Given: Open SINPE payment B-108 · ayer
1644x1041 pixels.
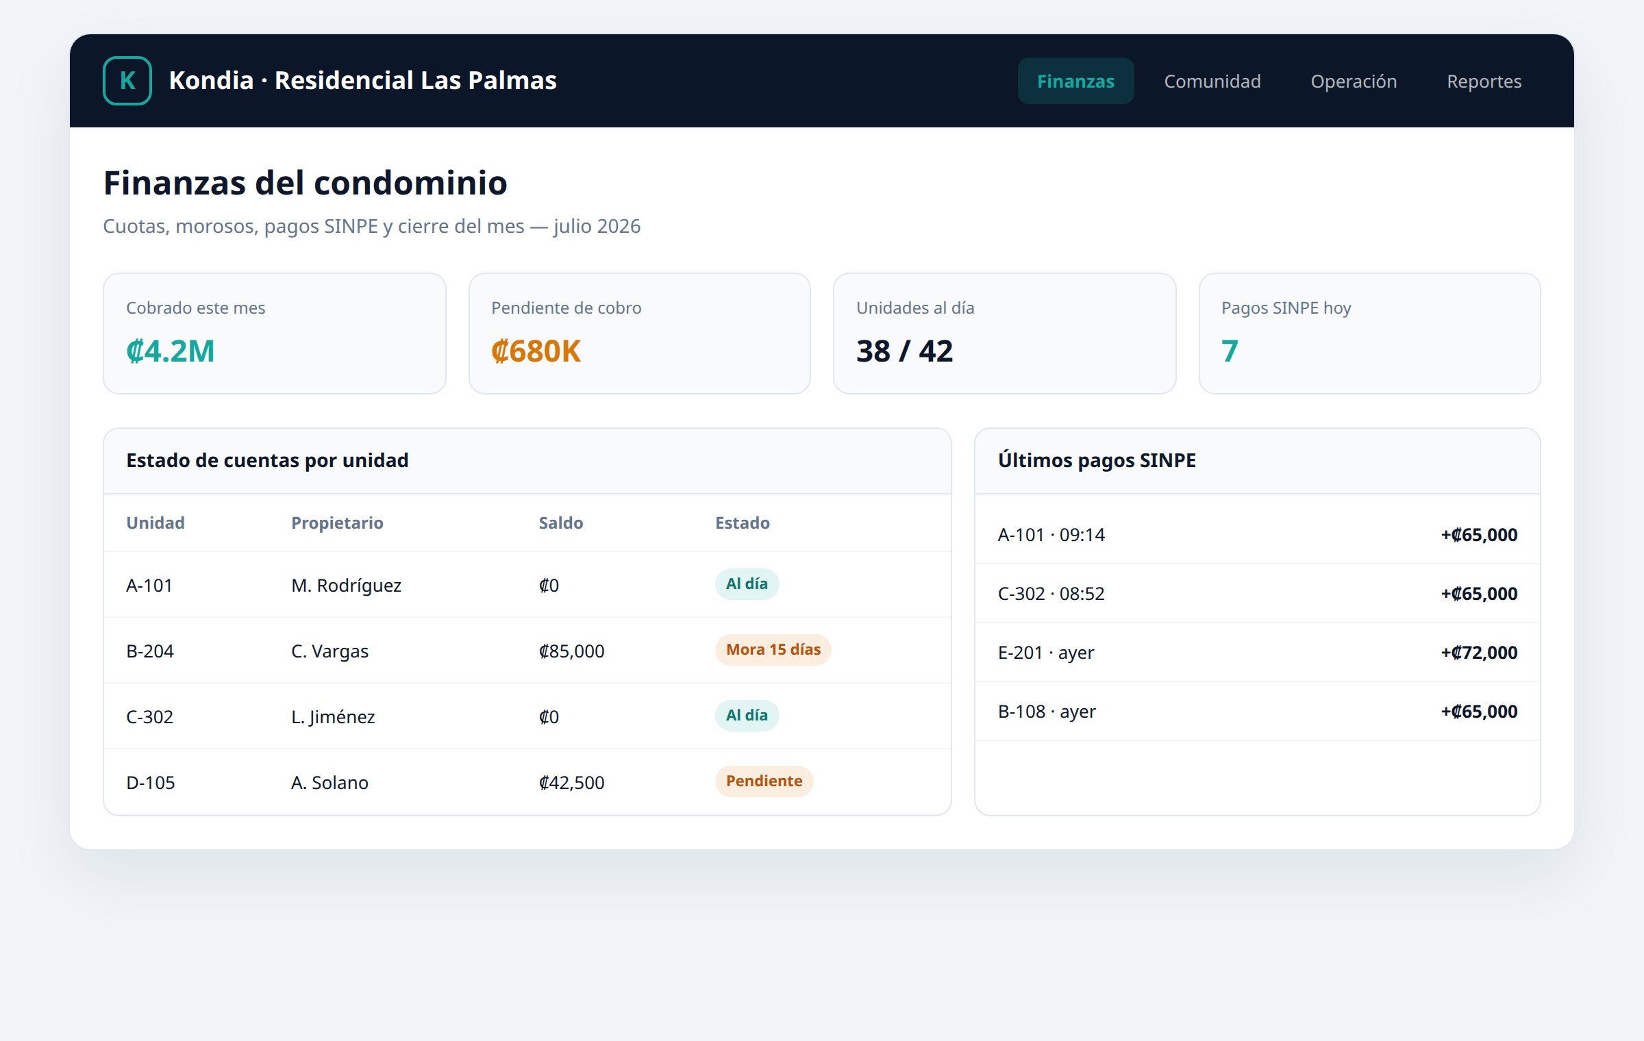Looking at the screenshot, I should (x=1258, y=712).
